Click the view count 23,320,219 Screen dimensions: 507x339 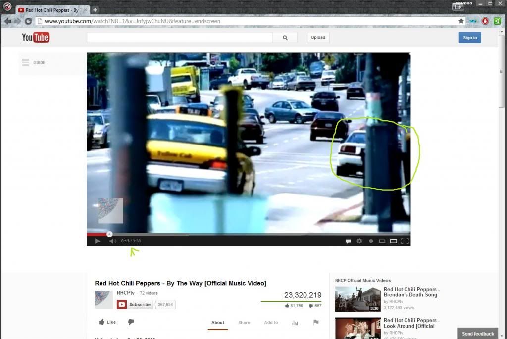(x=303, y=295)
